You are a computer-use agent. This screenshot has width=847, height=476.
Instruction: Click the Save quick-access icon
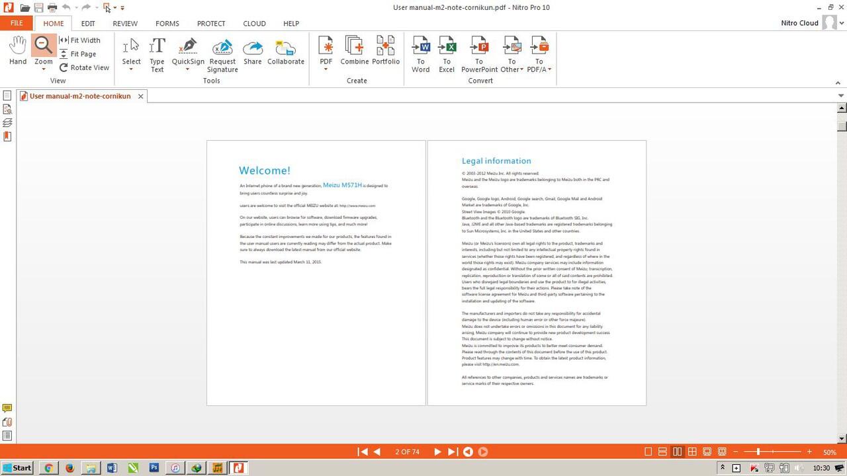[38, 8]
